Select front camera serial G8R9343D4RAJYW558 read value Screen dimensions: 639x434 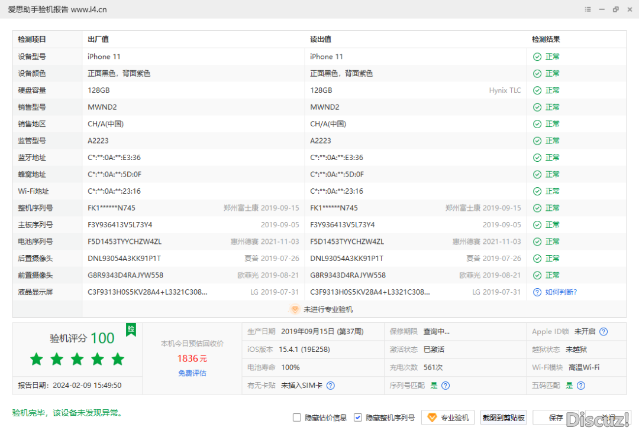point(348,275)
